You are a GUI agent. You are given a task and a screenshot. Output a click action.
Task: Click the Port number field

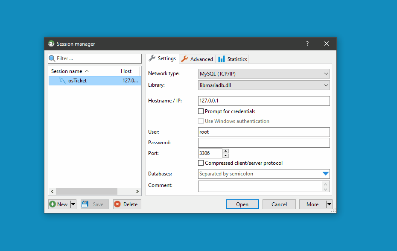click(x=210, y=153)
